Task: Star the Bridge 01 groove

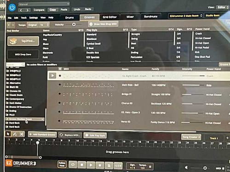Action: tap(60, 94)
